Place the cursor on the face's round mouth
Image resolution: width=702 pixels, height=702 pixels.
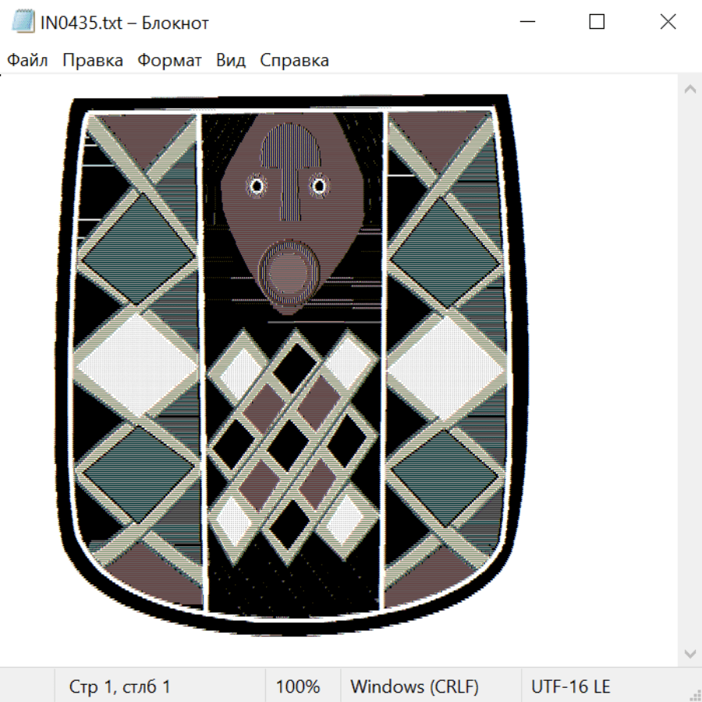click(x=288, y=269)
